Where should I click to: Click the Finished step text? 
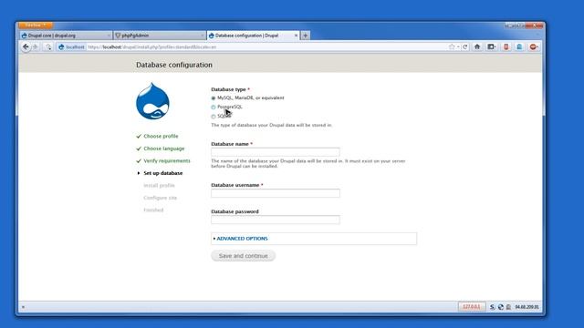[153, 210]
